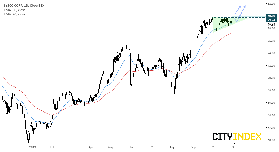Click the 62.00 price axis label
The height and width of the screenshot is (152, 279).
pyautogui.click(x=271, y=128)
